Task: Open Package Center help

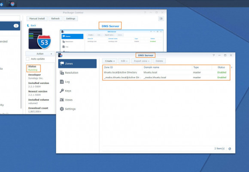Action: pos(145,12)
